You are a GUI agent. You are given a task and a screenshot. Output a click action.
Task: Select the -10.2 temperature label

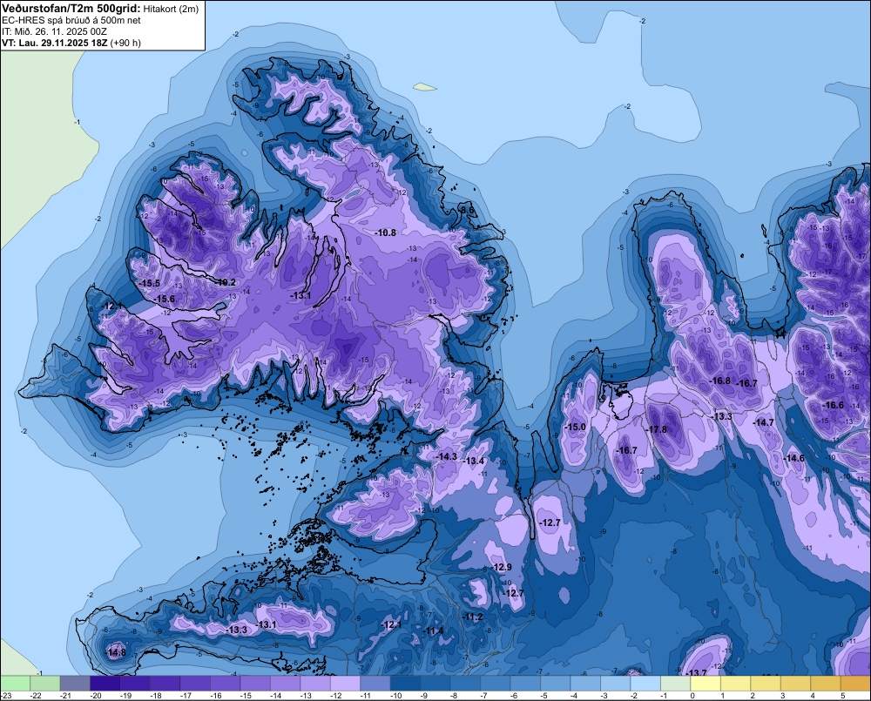[226, 282]
